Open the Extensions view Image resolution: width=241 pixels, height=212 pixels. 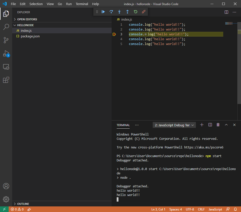(6, 80)
